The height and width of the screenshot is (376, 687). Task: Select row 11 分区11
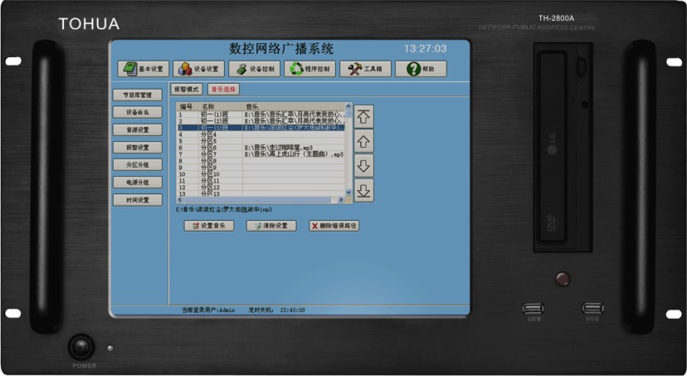pyautogui.click(x=261, y=181)
